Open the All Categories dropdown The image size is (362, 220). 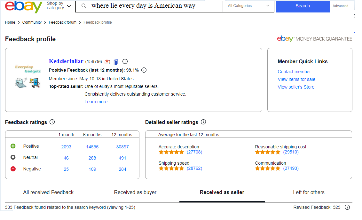[x=248, y=6]
